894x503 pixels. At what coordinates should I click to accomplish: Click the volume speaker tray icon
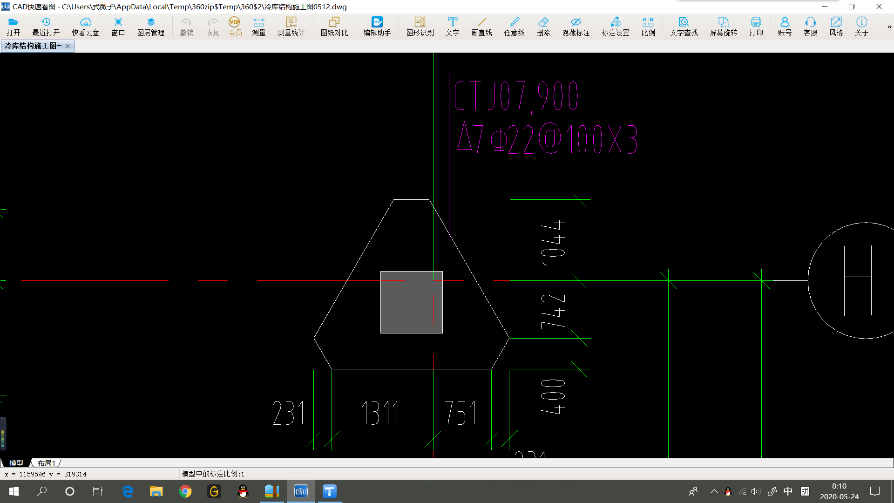pos(756,491)
